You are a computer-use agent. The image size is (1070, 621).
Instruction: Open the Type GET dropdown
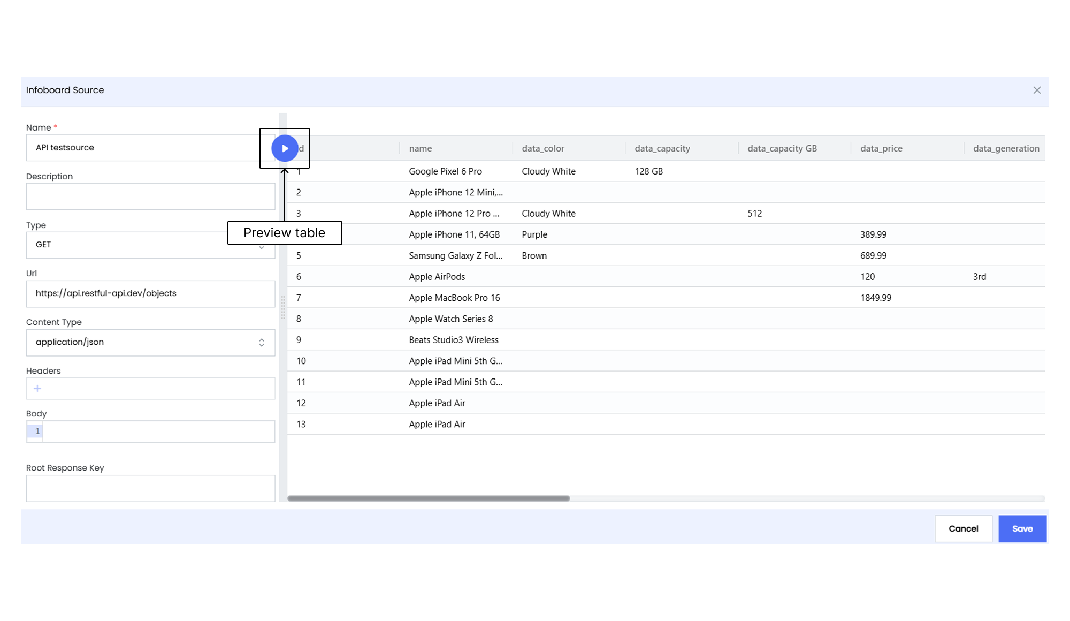[150, 245]
